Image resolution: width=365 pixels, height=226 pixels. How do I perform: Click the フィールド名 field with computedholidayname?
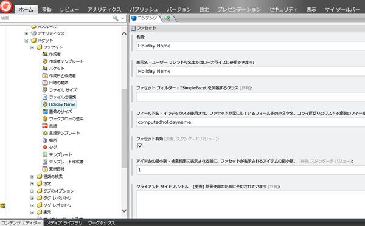coord(251,122)
